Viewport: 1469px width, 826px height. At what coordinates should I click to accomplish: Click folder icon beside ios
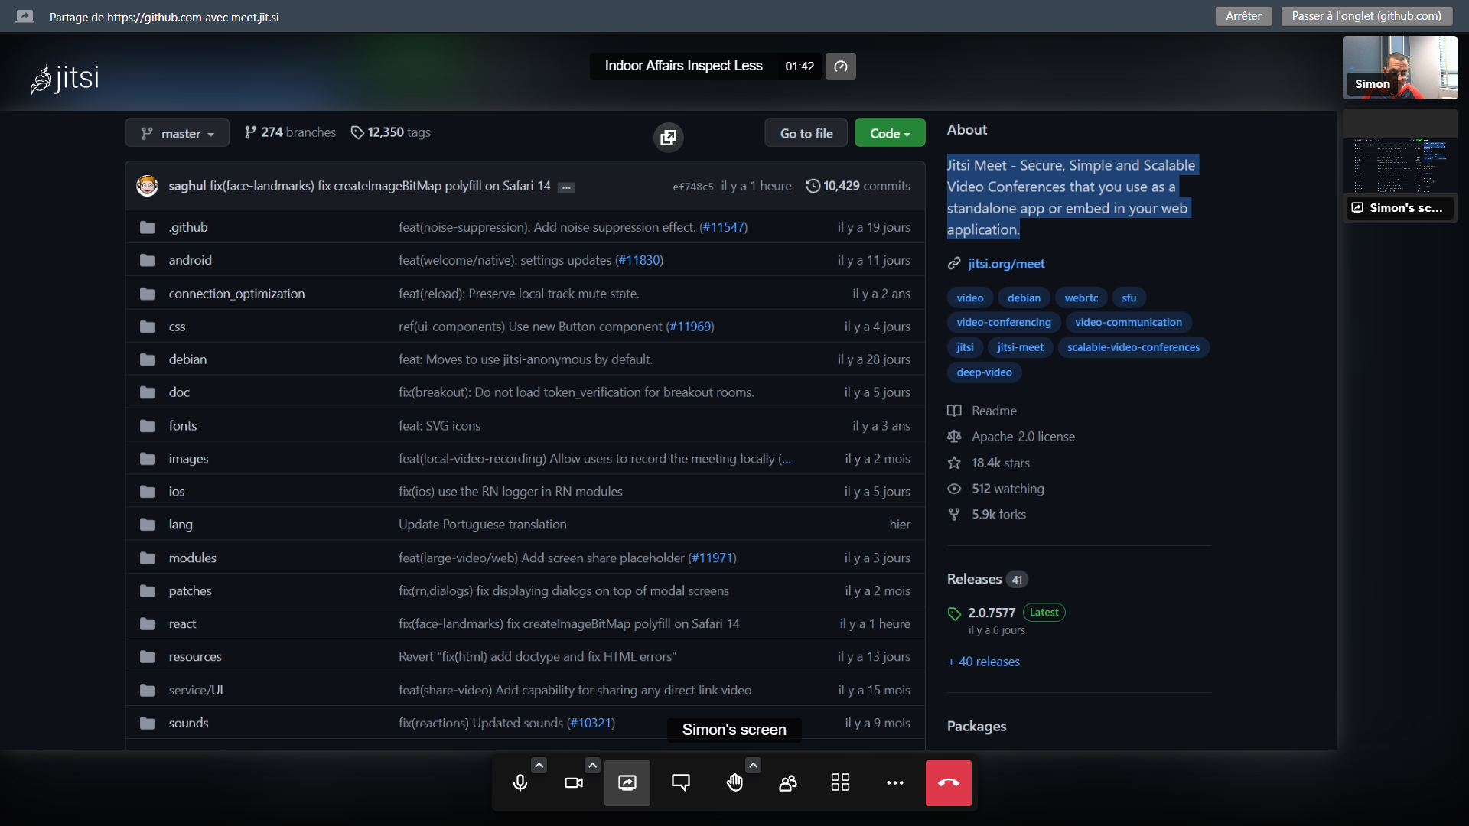[x=147, y=492]
